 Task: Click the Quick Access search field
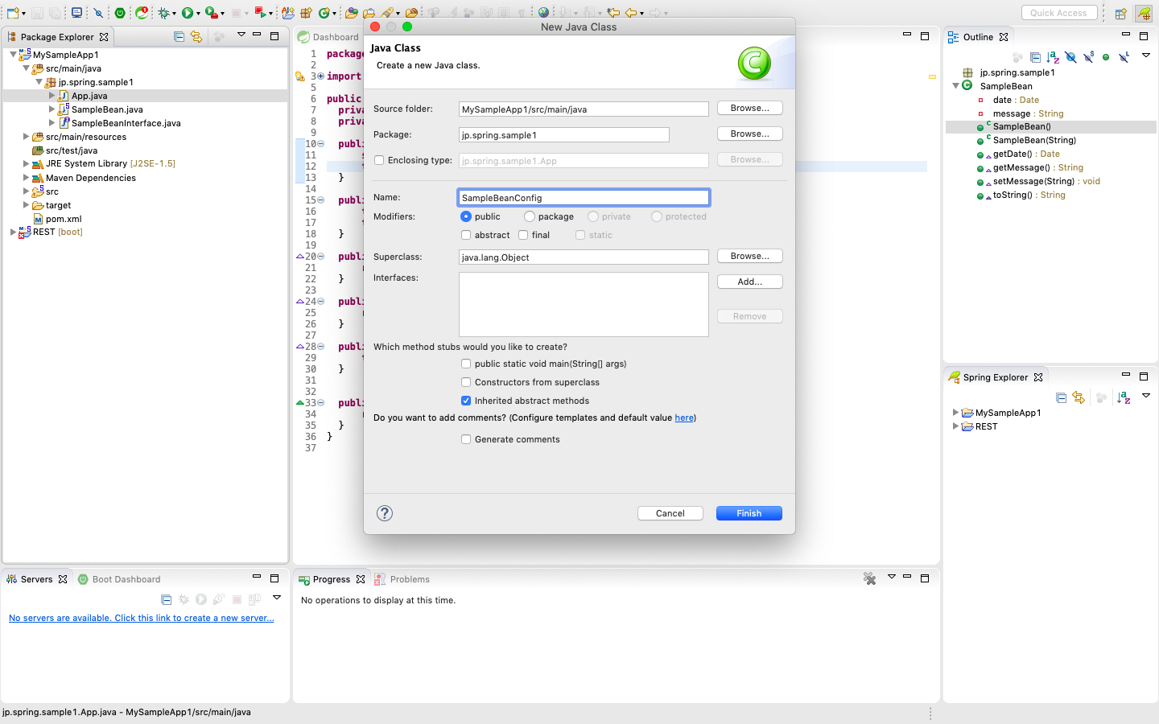pos(1059,13)
